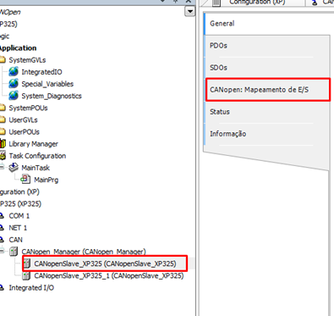Select System_Diagnostics in the tree
334x316 pixels.
(52, 96)
